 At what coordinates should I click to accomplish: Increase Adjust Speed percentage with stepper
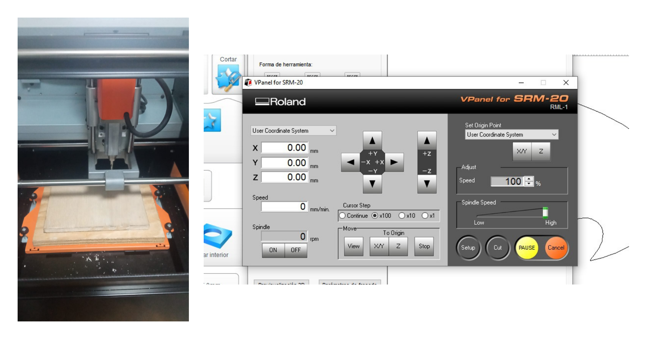(x=529, y=179)
